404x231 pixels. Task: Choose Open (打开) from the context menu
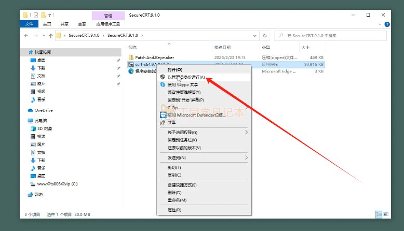click(x=204, y=69)
